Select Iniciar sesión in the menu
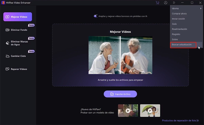The image size is (204, 125). pos(186,19)
